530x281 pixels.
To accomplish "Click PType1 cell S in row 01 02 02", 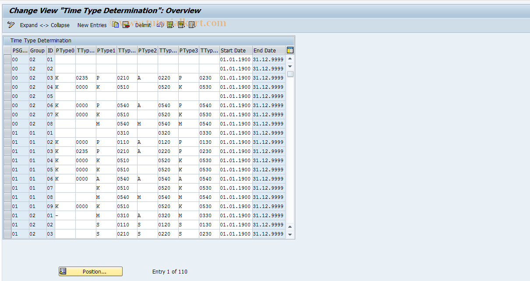I will 106,225.
